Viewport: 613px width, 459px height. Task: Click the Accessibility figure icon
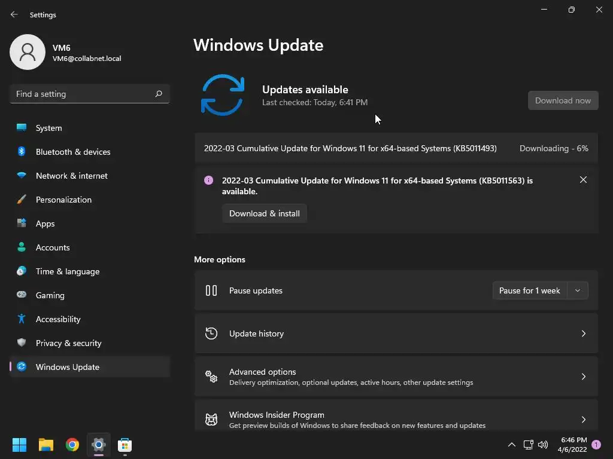tap(22, 319)
